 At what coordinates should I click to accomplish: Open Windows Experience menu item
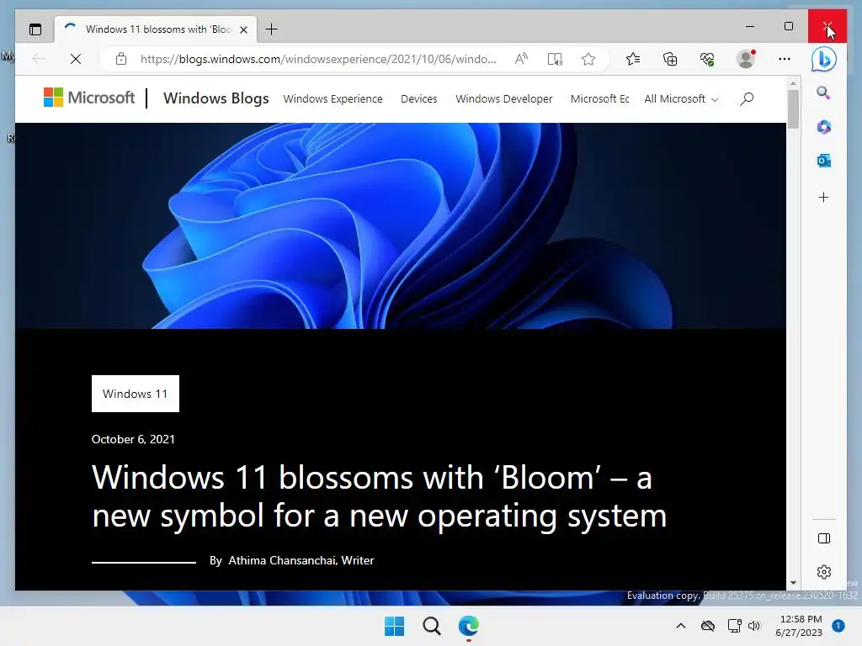[x=333, y=99]
